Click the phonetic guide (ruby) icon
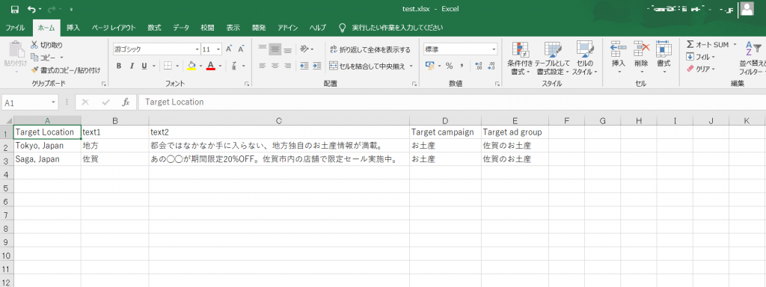766x287 pixels. pos(234,66)
